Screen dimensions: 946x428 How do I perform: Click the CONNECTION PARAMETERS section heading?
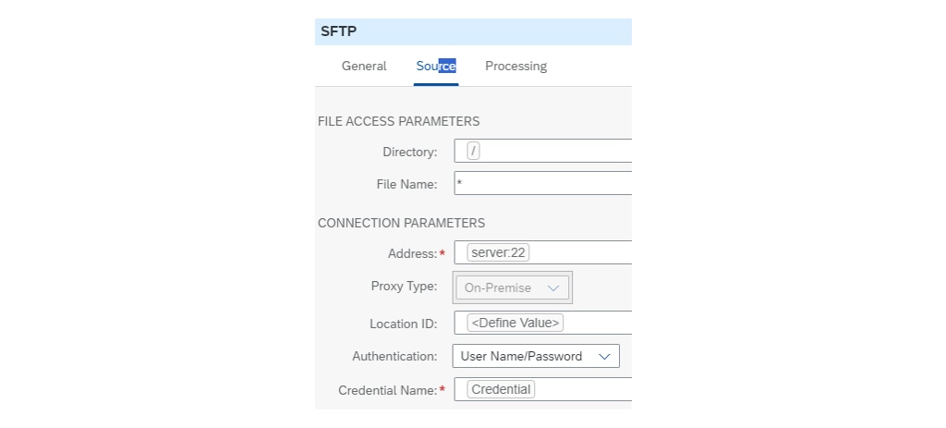pyautogui.click(x=401, y=223)
